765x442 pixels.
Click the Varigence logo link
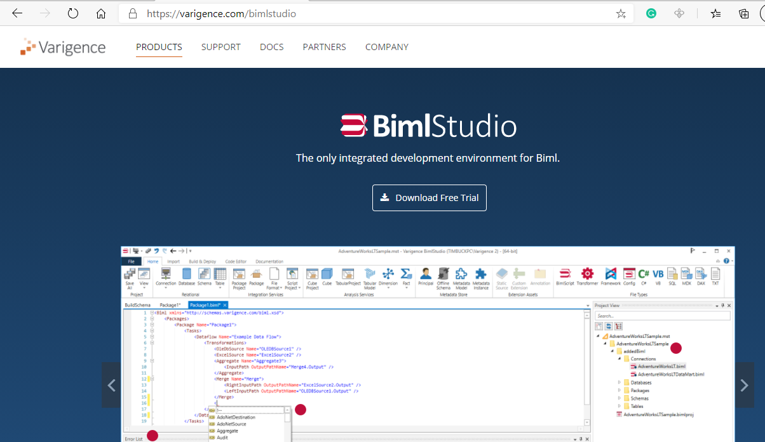[63, 47]
